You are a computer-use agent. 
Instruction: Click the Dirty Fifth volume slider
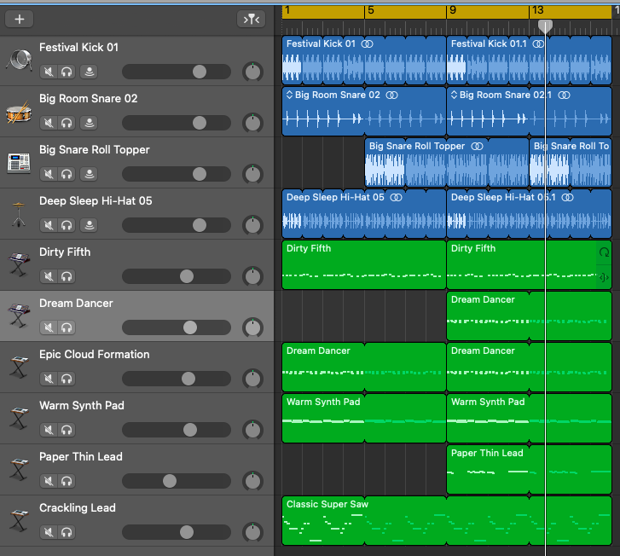click(x=177, y=276)
